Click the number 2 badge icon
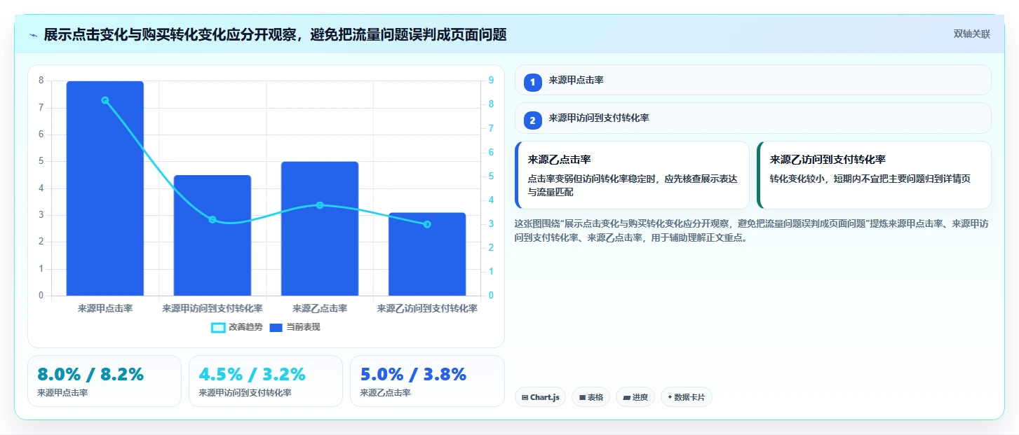Screen dimensions: 1019x435 point(532,120)
